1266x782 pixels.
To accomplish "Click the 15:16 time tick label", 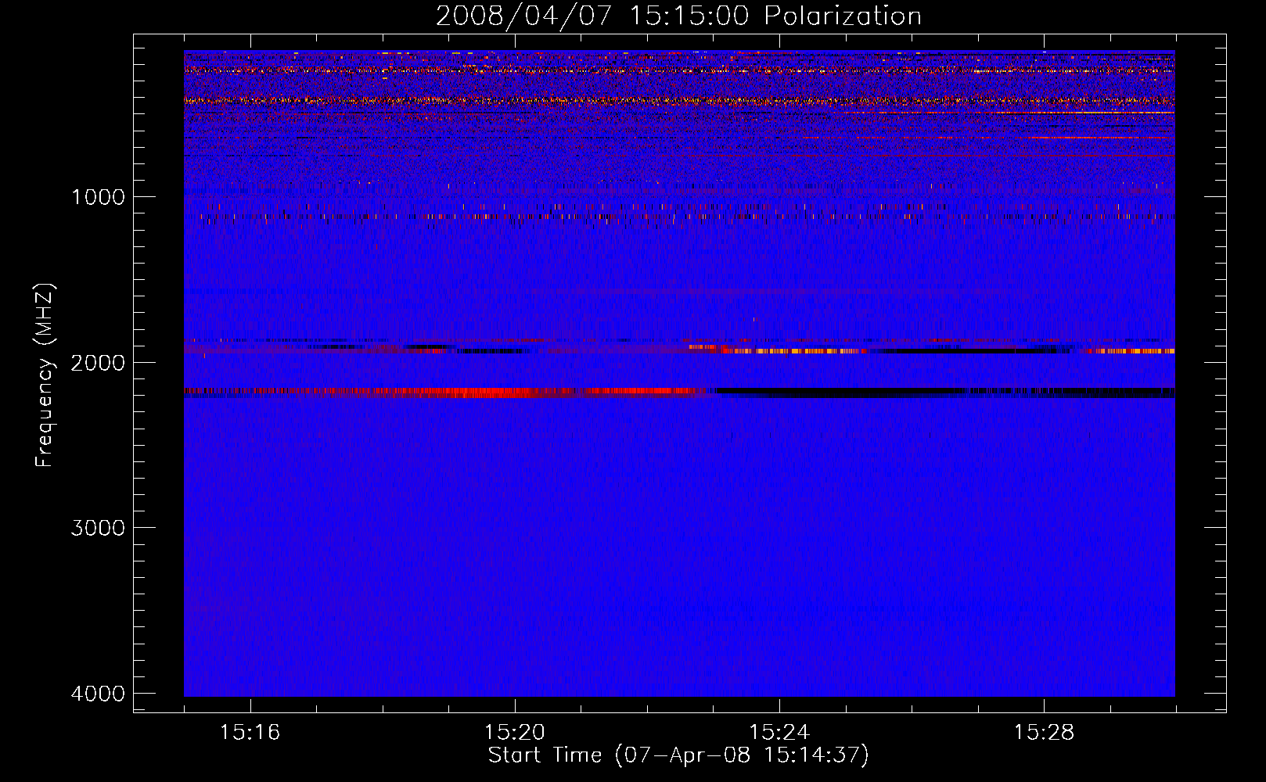I will (x=250, y=732).
